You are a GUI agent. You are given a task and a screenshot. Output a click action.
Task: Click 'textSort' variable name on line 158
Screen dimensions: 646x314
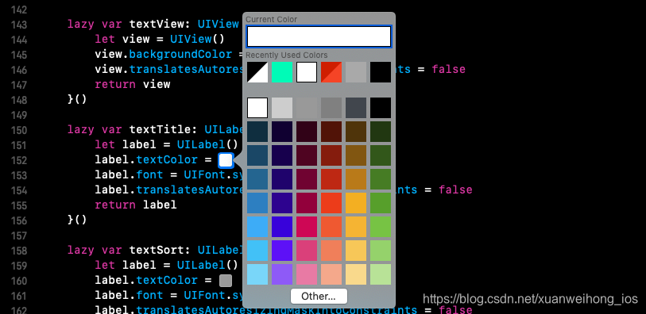point(157,250)
